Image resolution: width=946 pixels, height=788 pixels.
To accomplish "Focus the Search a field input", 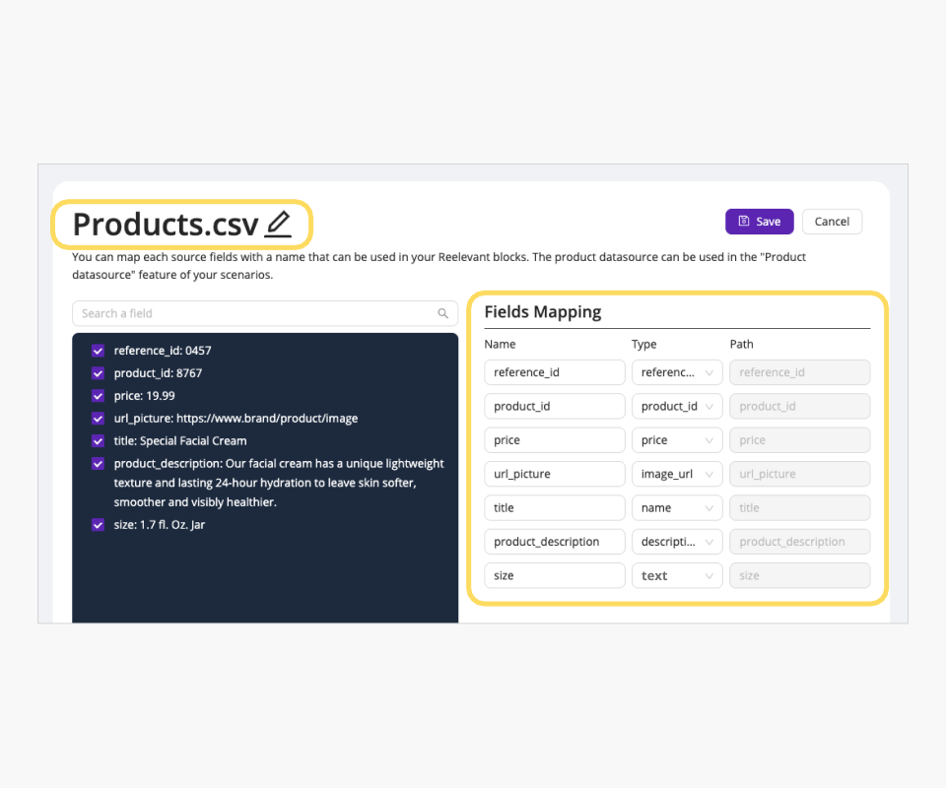I will point(256,314).
